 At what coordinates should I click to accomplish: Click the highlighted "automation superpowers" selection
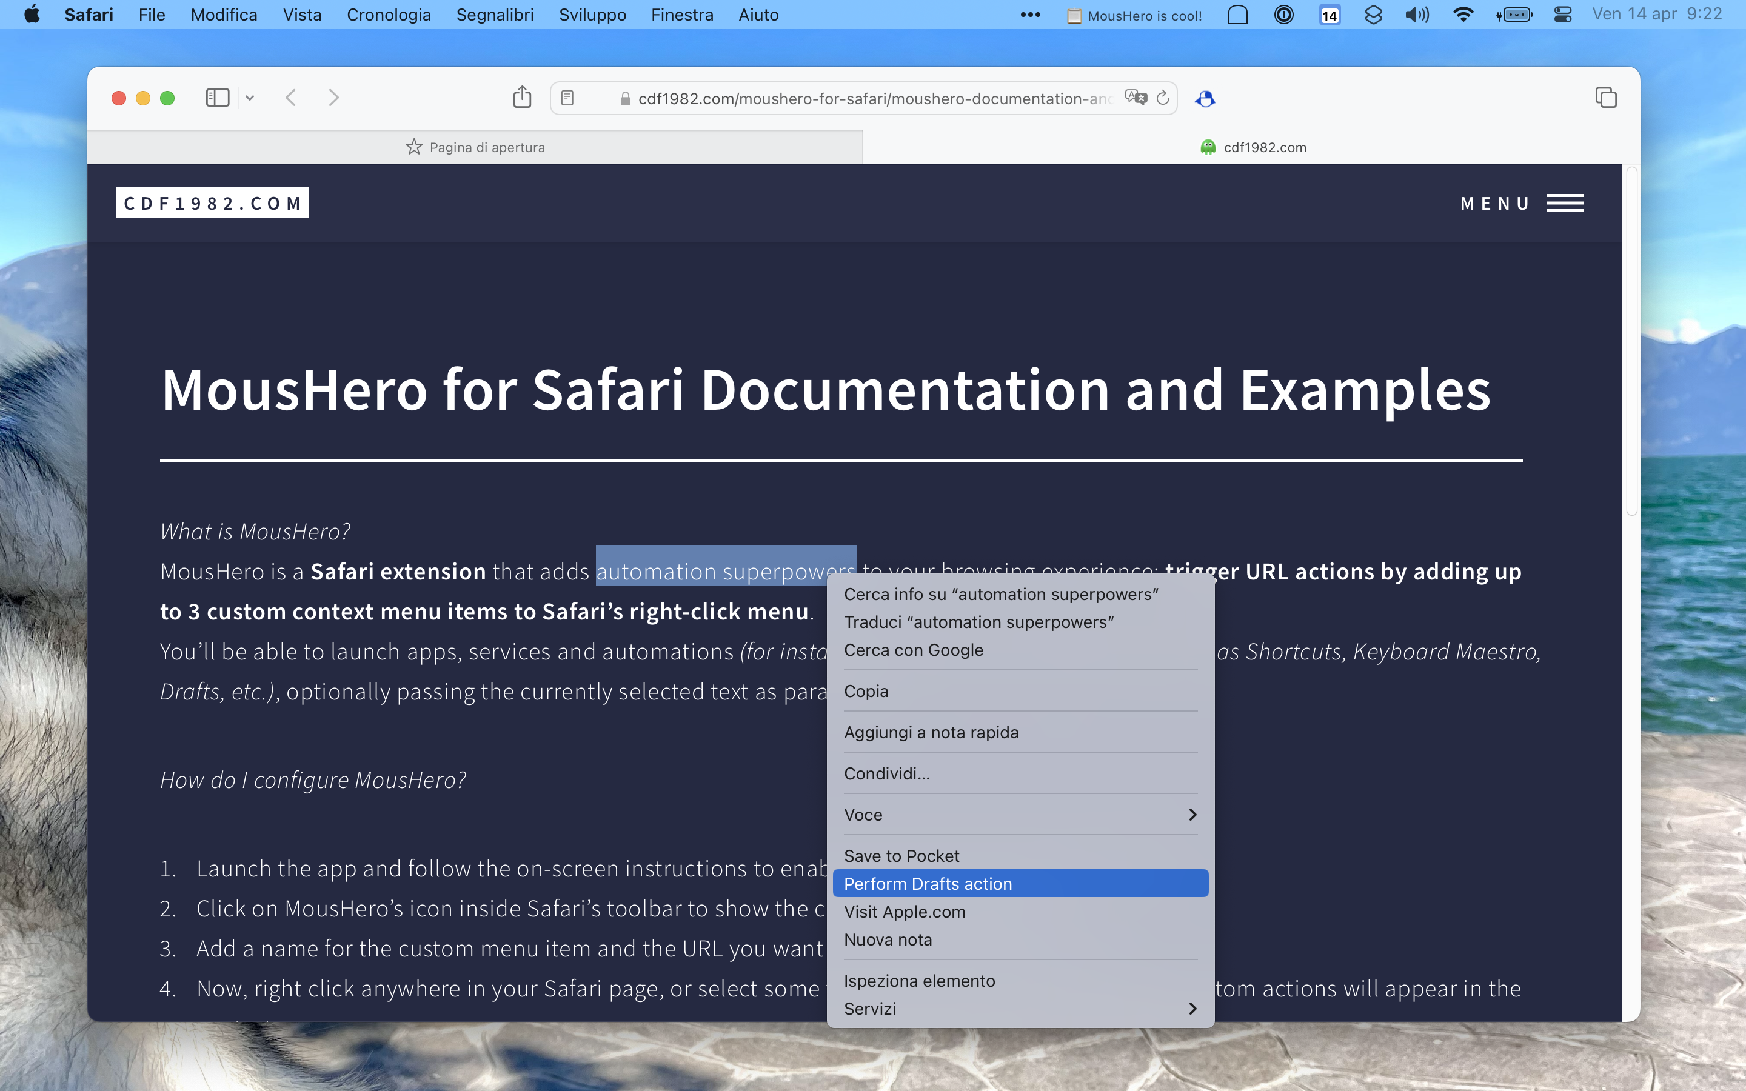tap(725, 567)
